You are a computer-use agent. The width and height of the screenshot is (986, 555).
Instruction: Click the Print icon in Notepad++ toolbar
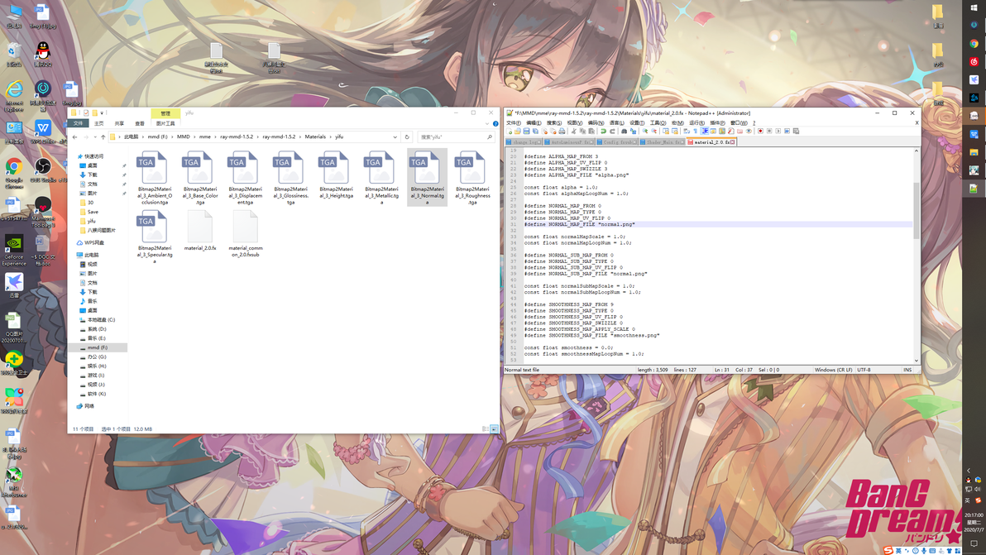(562, 131)
